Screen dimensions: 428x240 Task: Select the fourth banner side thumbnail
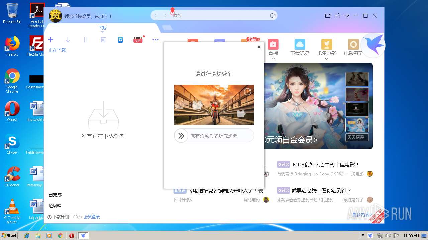[x=357, y=125]
